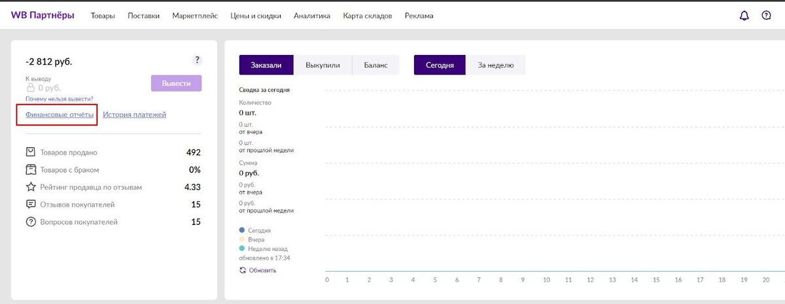Click the Товаров с браком value 0%
This screenshot has height=304, width=785.
tap(195, 170)
